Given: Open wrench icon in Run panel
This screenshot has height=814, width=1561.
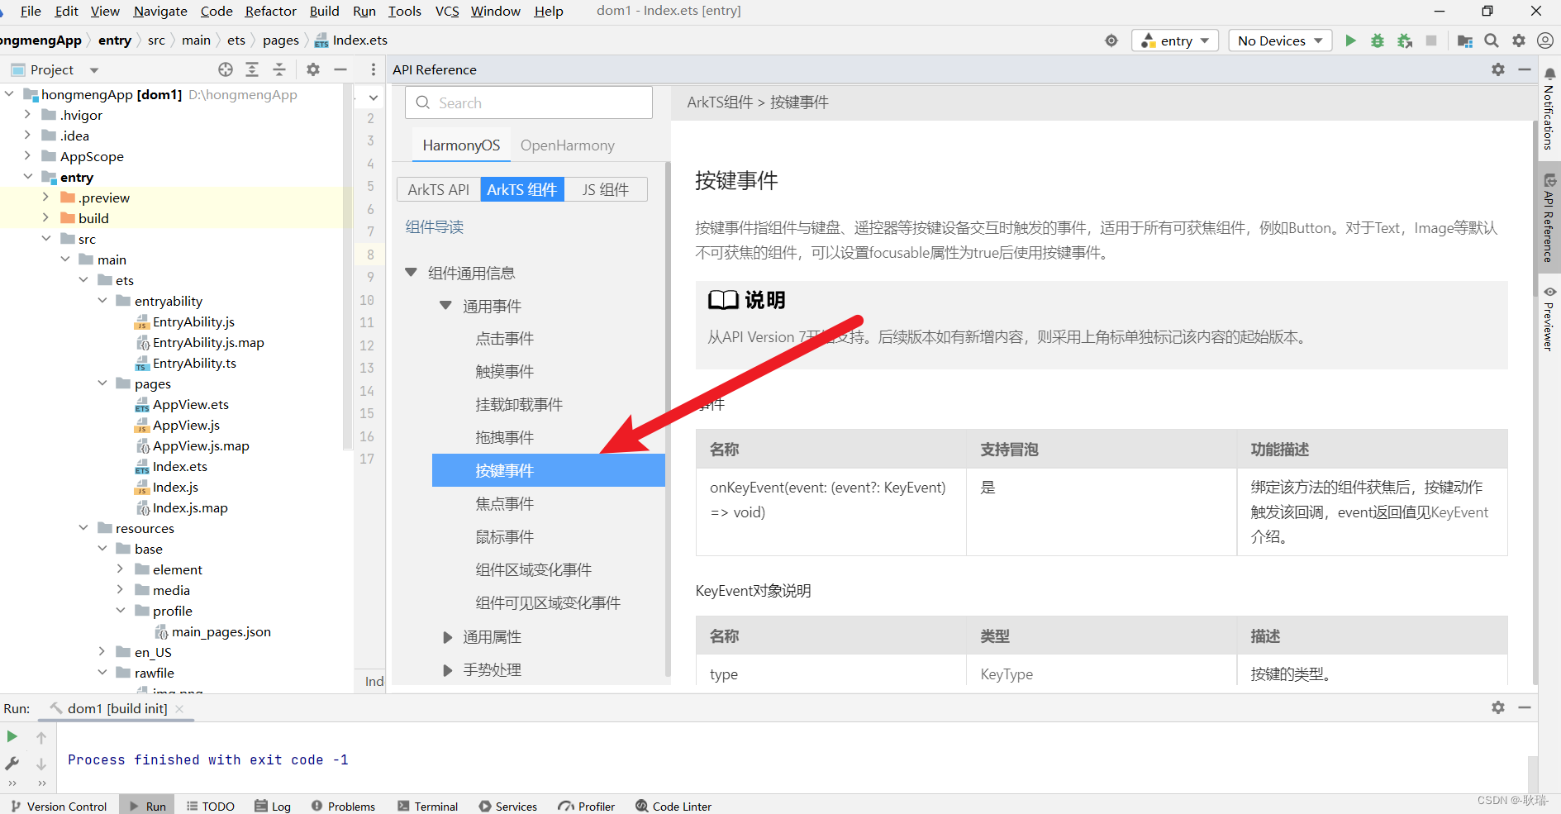Looking at the screenshot, I should 12,763.
